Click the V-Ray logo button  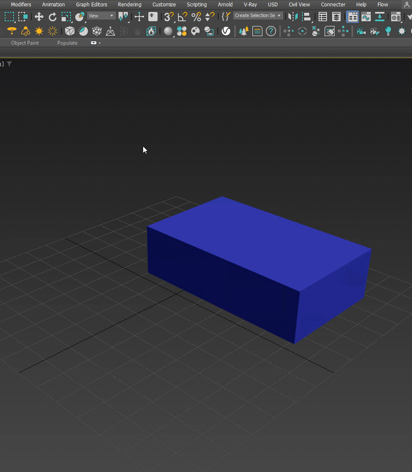226,31
